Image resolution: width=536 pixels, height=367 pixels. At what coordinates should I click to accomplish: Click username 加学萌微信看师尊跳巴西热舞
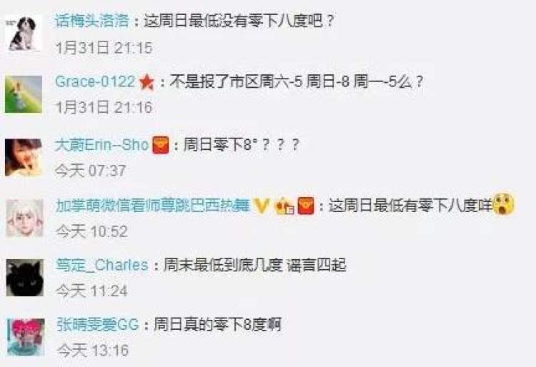coord(152,206)
